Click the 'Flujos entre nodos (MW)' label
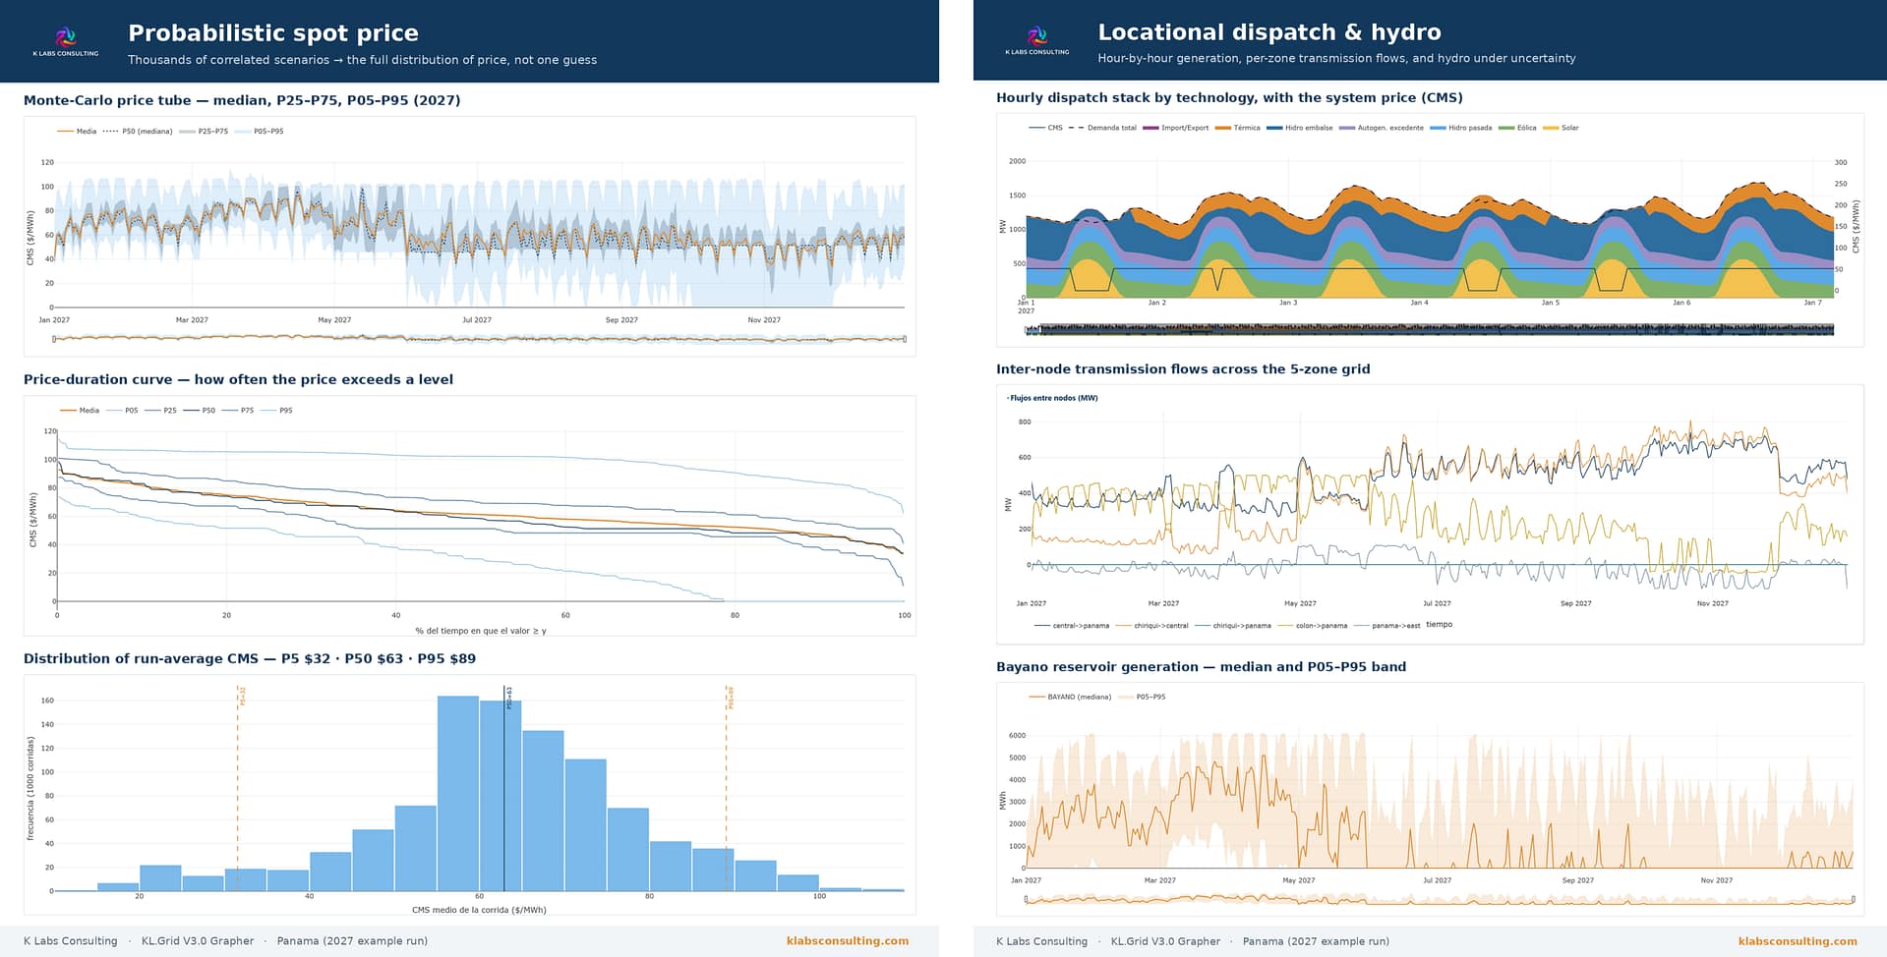Viewport: 1887px width, 957px height. tap(1052, 398)
